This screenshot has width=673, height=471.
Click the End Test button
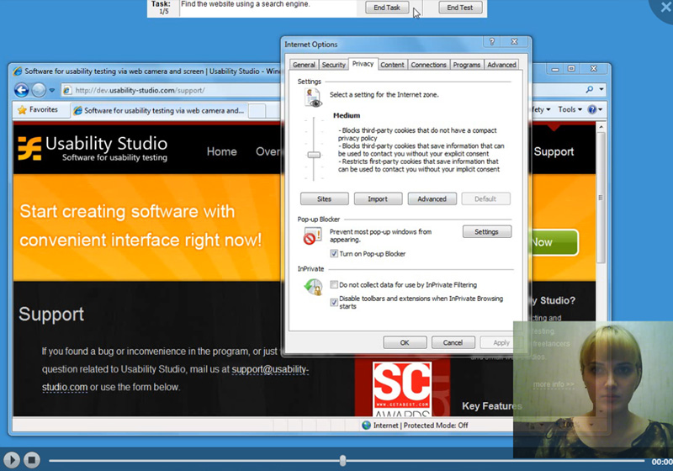click(460, 8)
